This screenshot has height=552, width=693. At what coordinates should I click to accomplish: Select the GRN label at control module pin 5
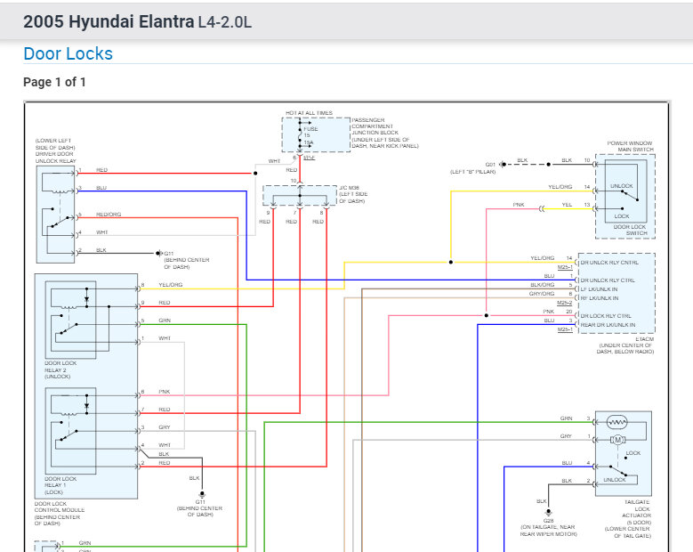click(165, 321)
